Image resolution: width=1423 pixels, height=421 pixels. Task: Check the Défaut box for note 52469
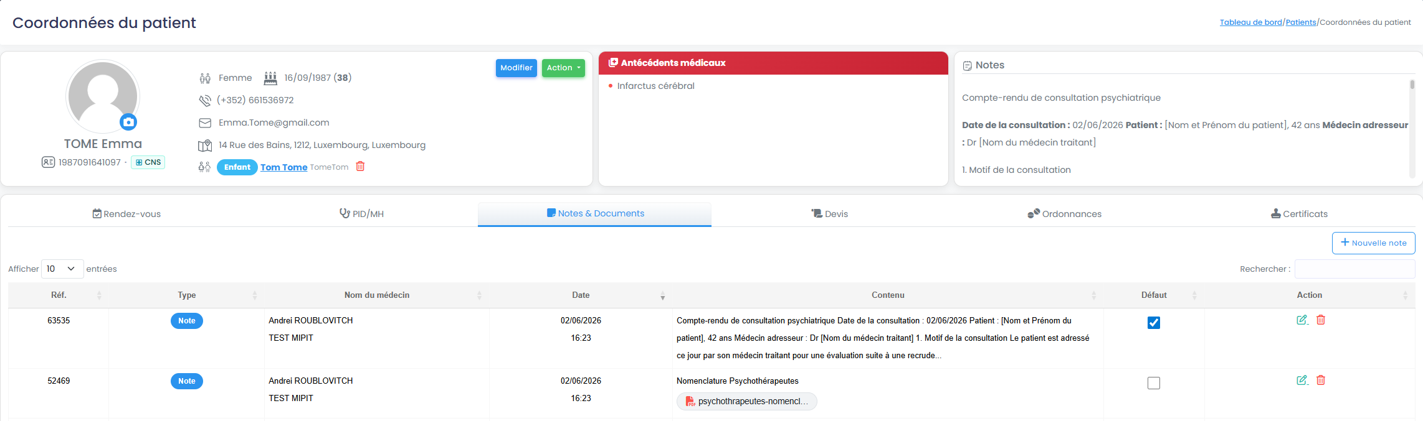point(1154,383)
